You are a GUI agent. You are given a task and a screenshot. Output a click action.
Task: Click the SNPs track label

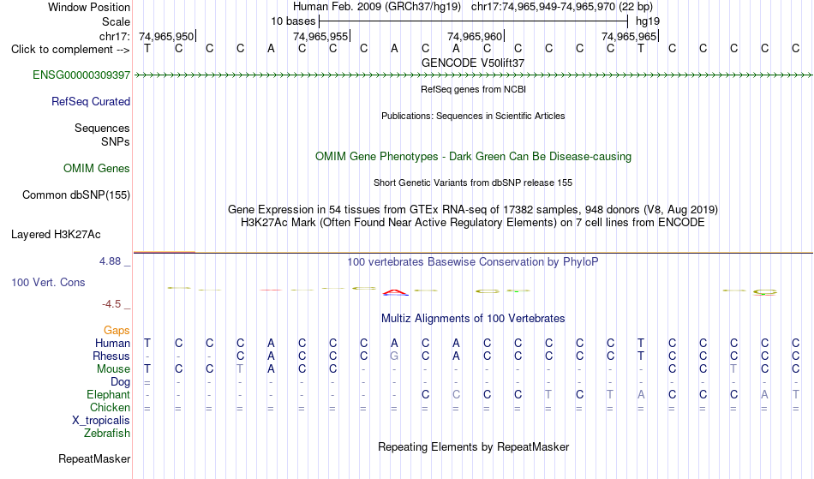116,141
